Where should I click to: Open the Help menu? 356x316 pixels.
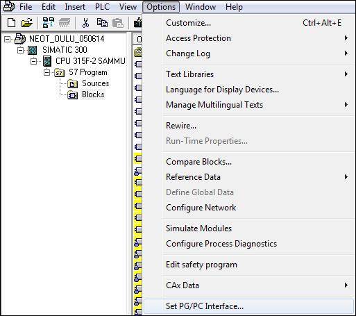pyautogui.click(x=234, y=7)
